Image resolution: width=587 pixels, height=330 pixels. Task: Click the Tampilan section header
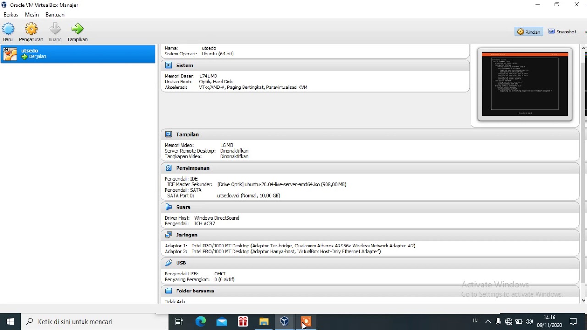(x=370, y=135)
